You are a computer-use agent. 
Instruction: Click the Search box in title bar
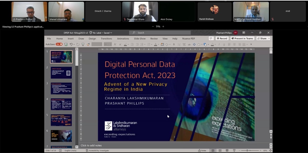(160, 33)
